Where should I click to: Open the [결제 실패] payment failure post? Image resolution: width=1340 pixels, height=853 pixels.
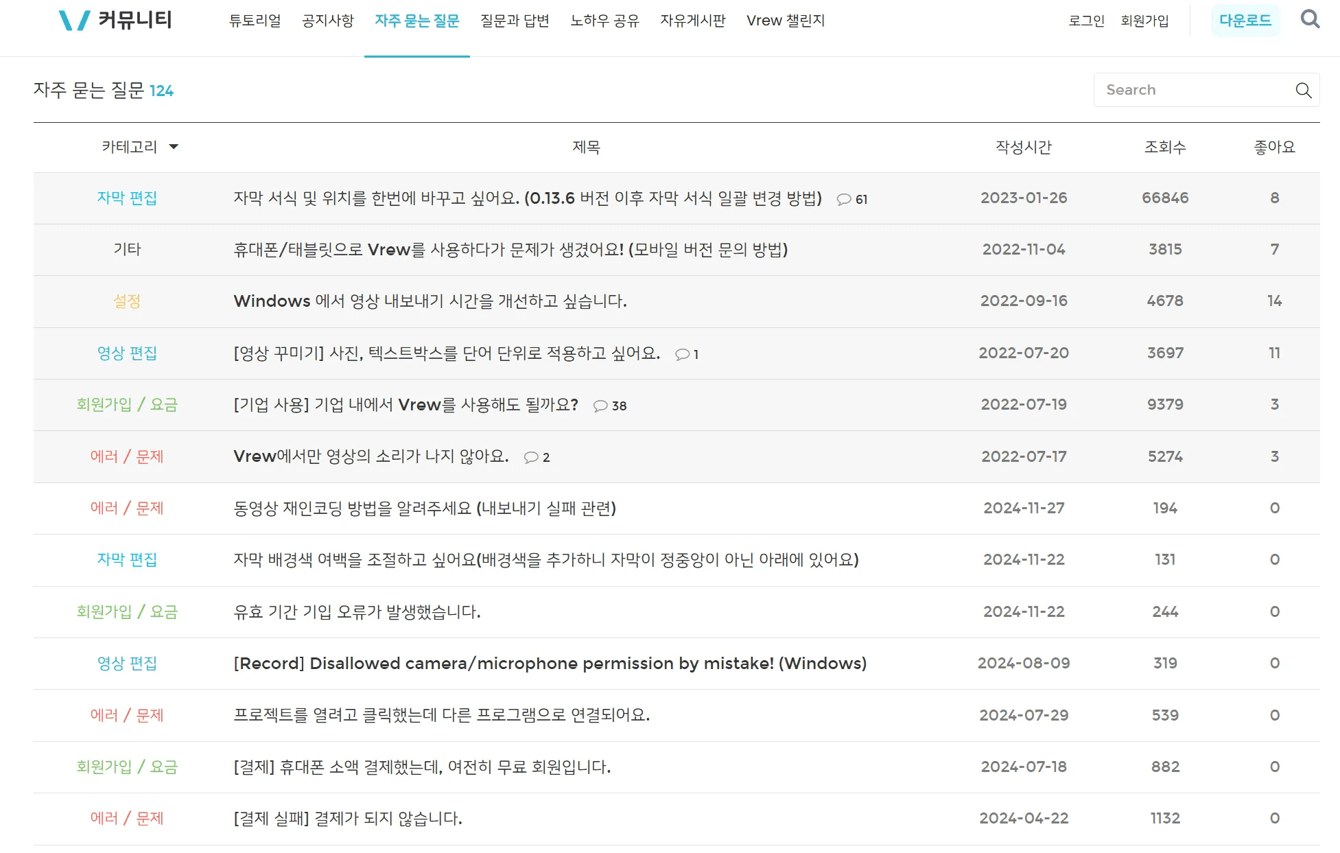click(x=347, y=818)
